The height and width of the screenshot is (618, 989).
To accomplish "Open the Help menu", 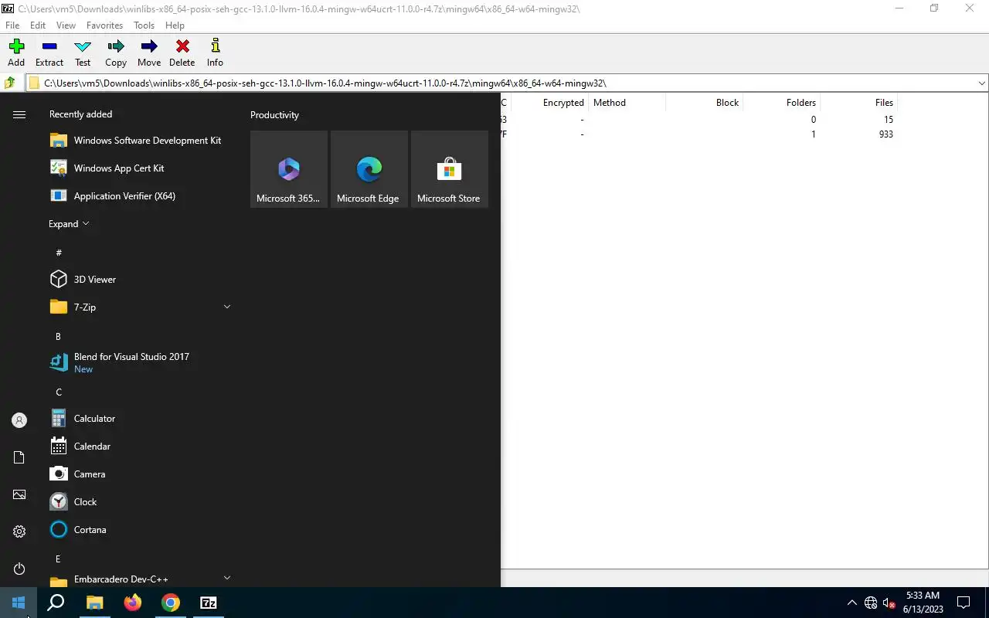I will [175, 25].
